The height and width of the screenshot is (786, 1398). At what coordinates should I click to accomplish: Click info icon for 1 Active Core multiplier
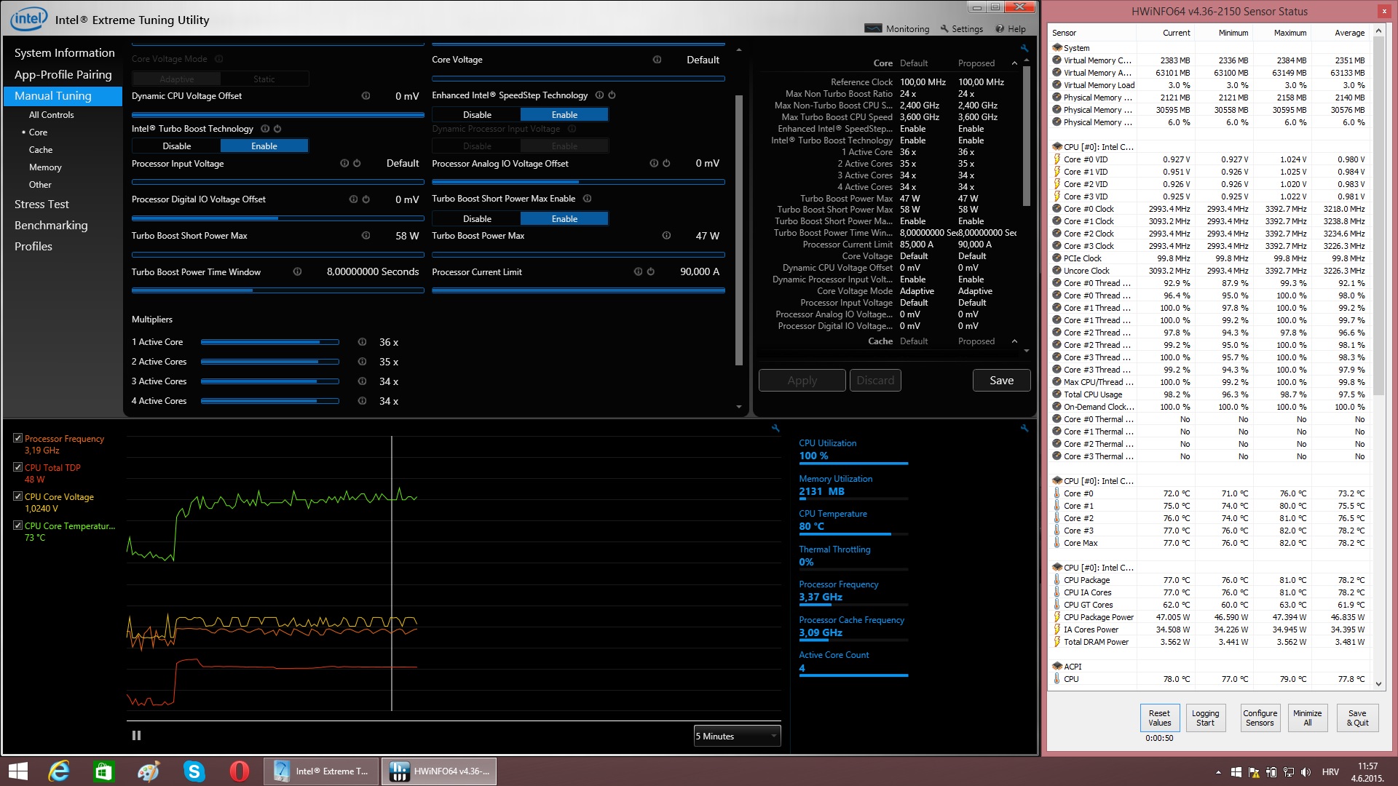coord(362,342)
